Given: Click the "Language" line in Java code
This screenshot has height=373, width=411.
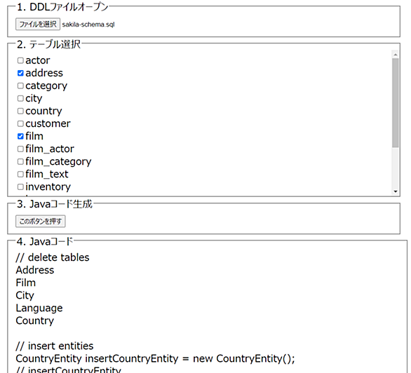Looking at the screenshot, I should (x=39, y=308).
